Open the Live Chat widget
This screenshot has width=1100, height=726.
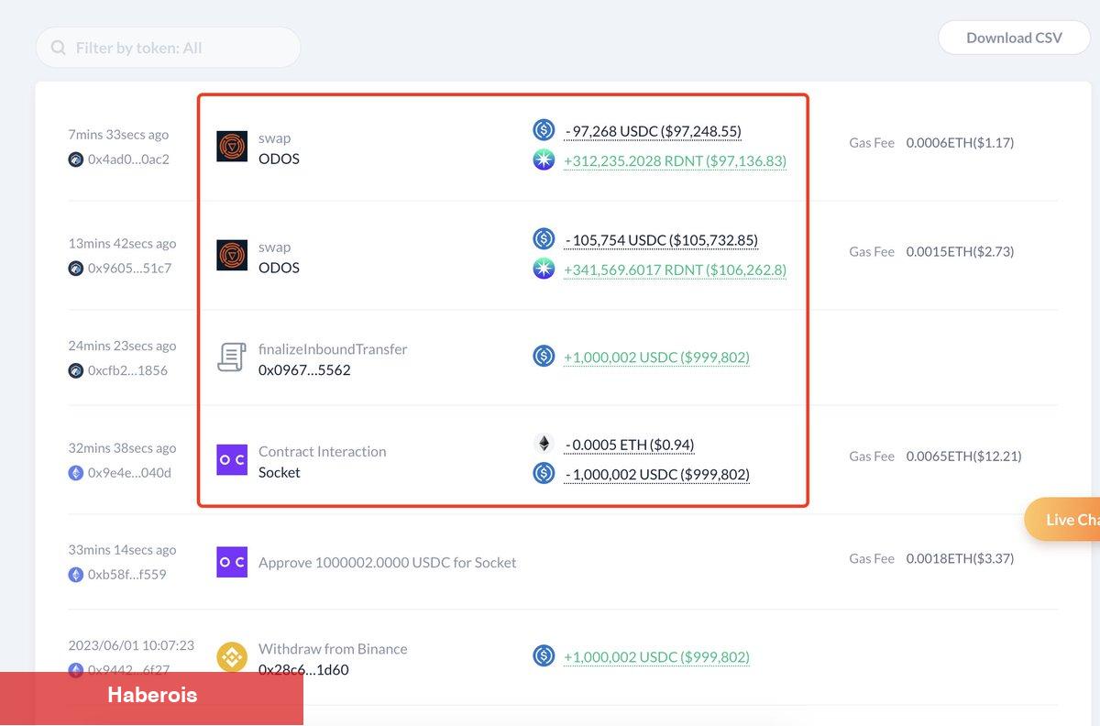click(x=1063, y=520)
